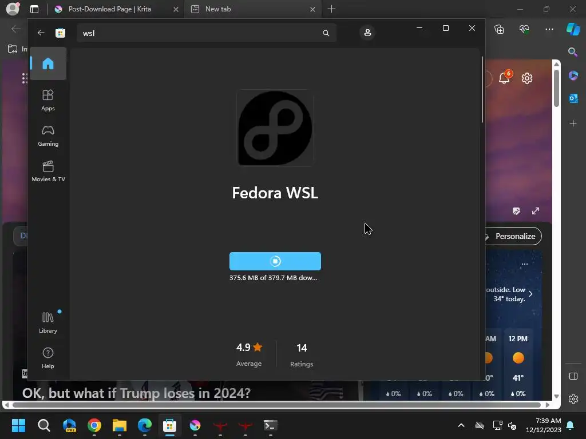Edit background icon on new tab page
Viewport: 586px width, 439px height.
[516, 211]
